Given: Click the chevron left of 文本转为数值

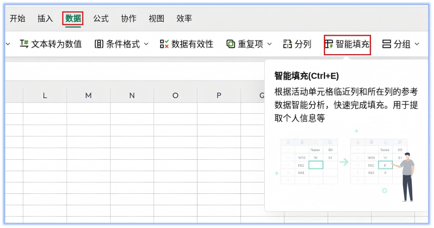Looking at the screenshot, I should pos(8,44).
